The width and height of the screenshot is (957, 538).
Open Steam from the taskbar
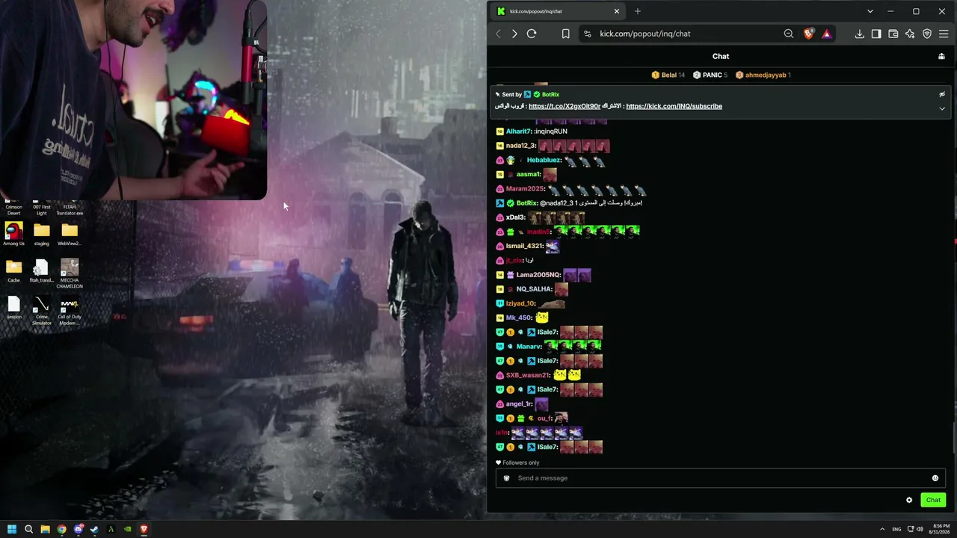[x=94, y=530]
